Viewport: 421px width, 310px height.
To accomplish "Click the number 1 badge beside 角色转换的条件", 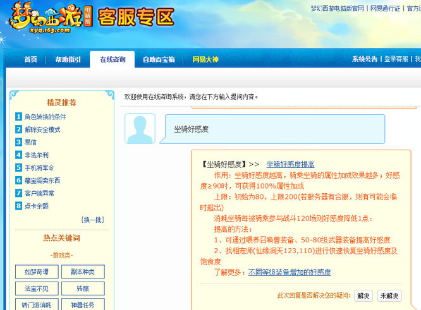I will pyautogui.click(x=18, y=117).
